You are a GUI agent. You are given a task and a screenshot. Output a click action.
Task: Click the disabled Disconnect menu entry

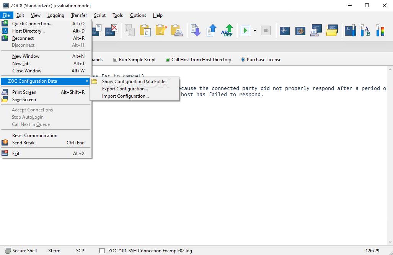point(46,45)
